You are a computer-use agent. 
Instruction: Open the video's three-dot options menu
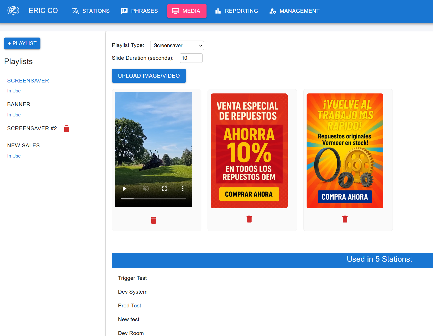click(183, 188)
